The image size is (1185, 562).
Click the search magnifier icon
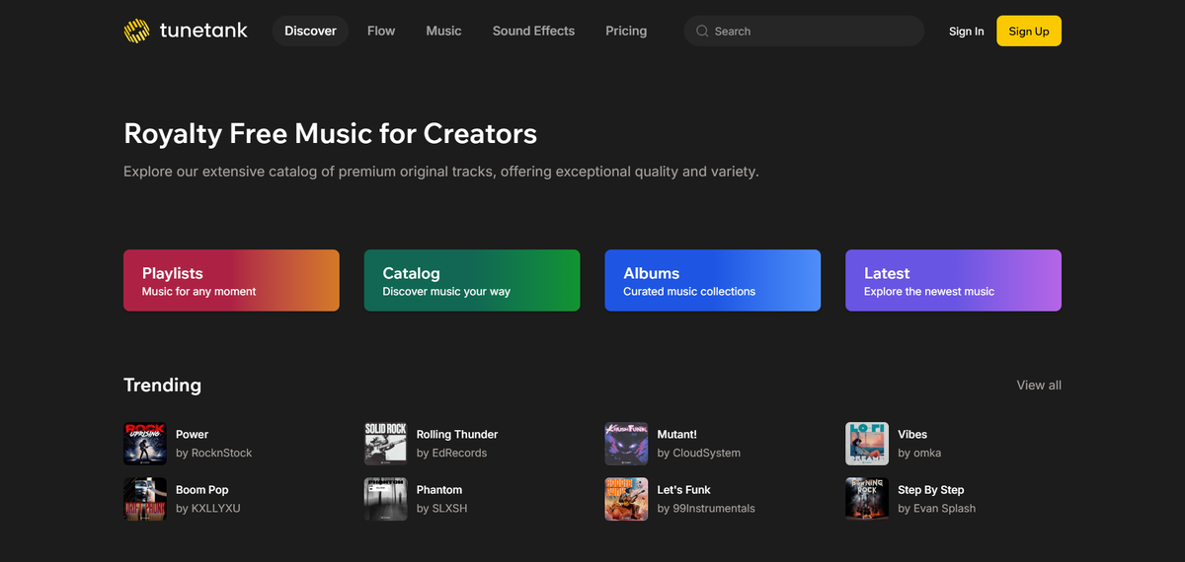click(x=702, y=32)
